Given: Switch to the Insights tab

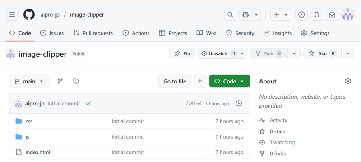Looking at the screenshot, I should tap(278, 33).
